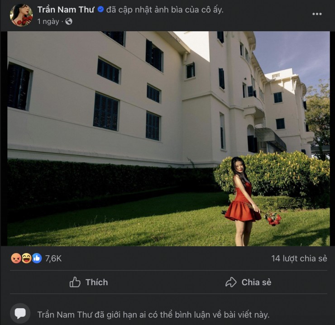View the 14 lượt chia sẻ list
This screenshot has width=335, height=325.
299,258
